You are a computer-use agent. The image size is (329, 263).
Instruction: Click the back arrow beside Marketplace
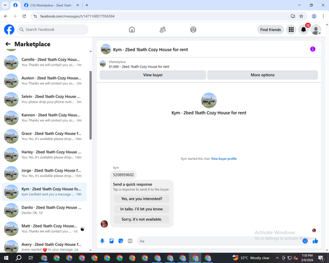[8, 44]
